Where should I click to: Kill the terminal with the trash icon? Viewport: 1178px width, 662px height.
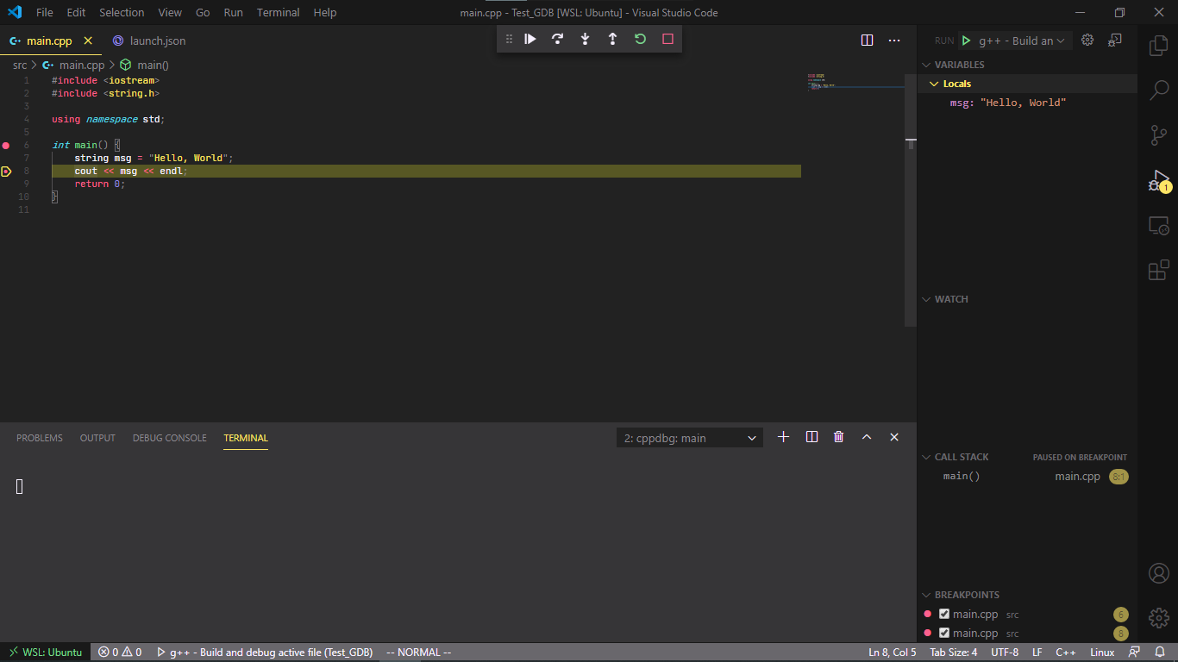(838, 437)
